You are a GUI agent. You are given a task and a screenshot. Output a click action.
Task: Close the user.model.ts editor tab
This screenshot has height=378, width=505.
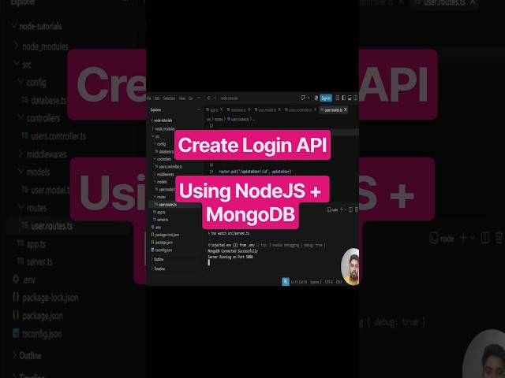pyautogui.click(x=279, y=110)
